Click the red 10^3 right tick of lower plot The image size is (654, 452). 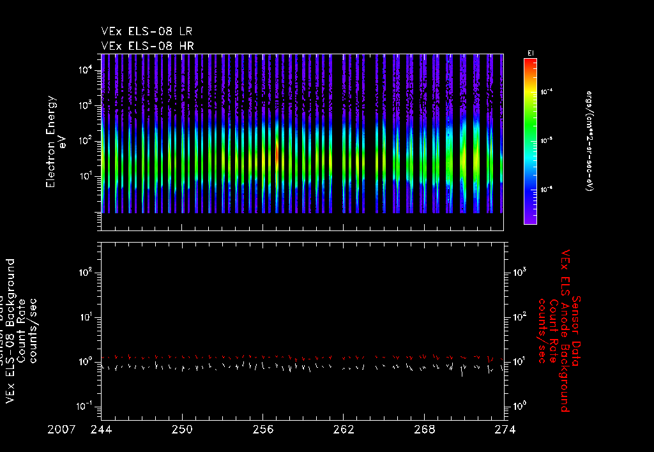pyautogui.click(x=519, y=272)
